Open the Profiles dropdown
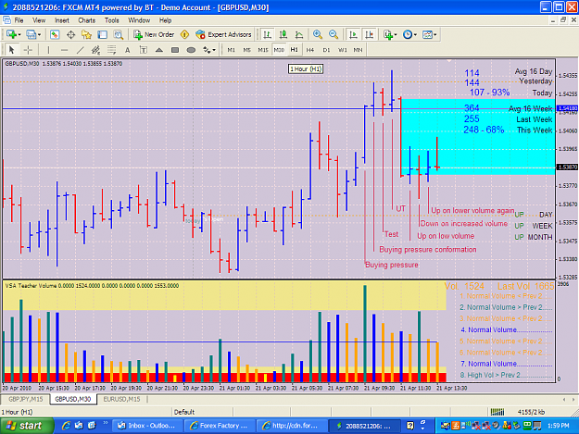This screenshot has width=579, height=434. click(32, 34)
